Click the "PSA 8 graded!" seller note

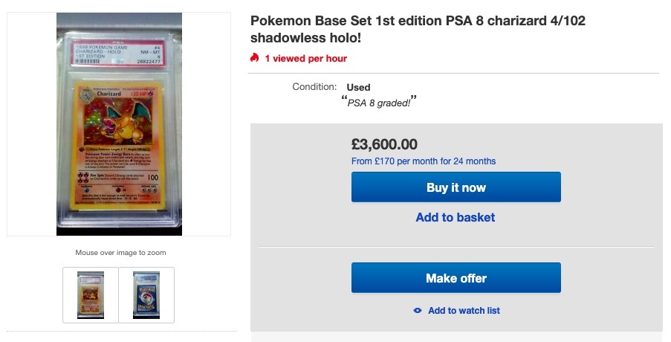pos(377,102)
